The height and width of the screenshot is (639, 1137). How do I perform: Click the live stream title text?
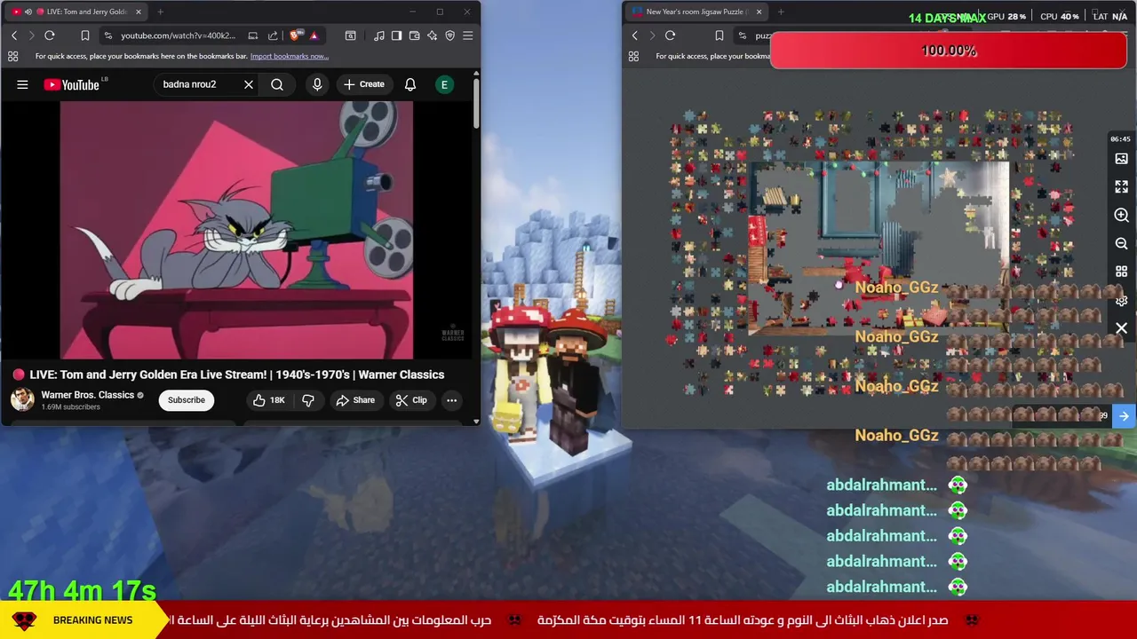(x=237, y=375)
